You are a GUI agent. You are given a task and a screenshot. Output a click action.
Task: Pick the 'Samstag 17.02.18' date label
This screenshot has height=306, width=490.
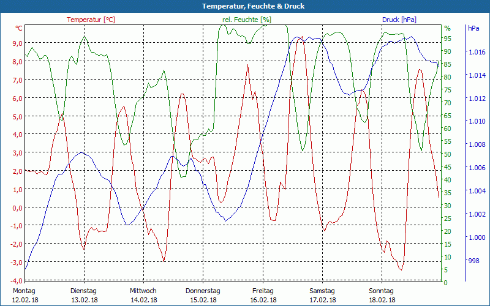[322, 295]
